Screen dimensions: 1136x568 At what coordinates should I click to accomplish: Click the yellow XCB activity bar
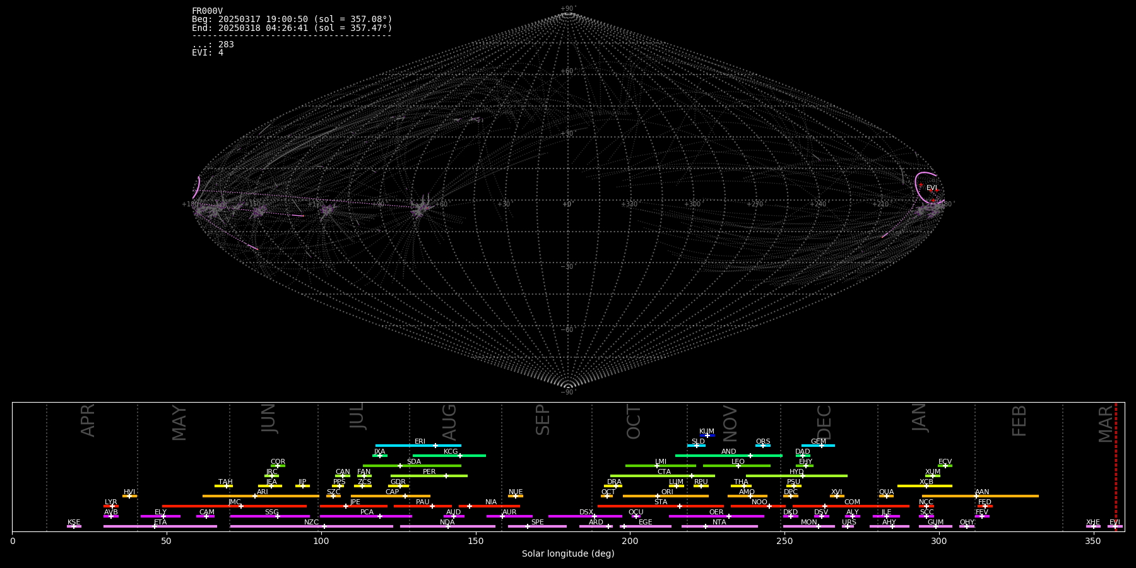pos(925,486)
